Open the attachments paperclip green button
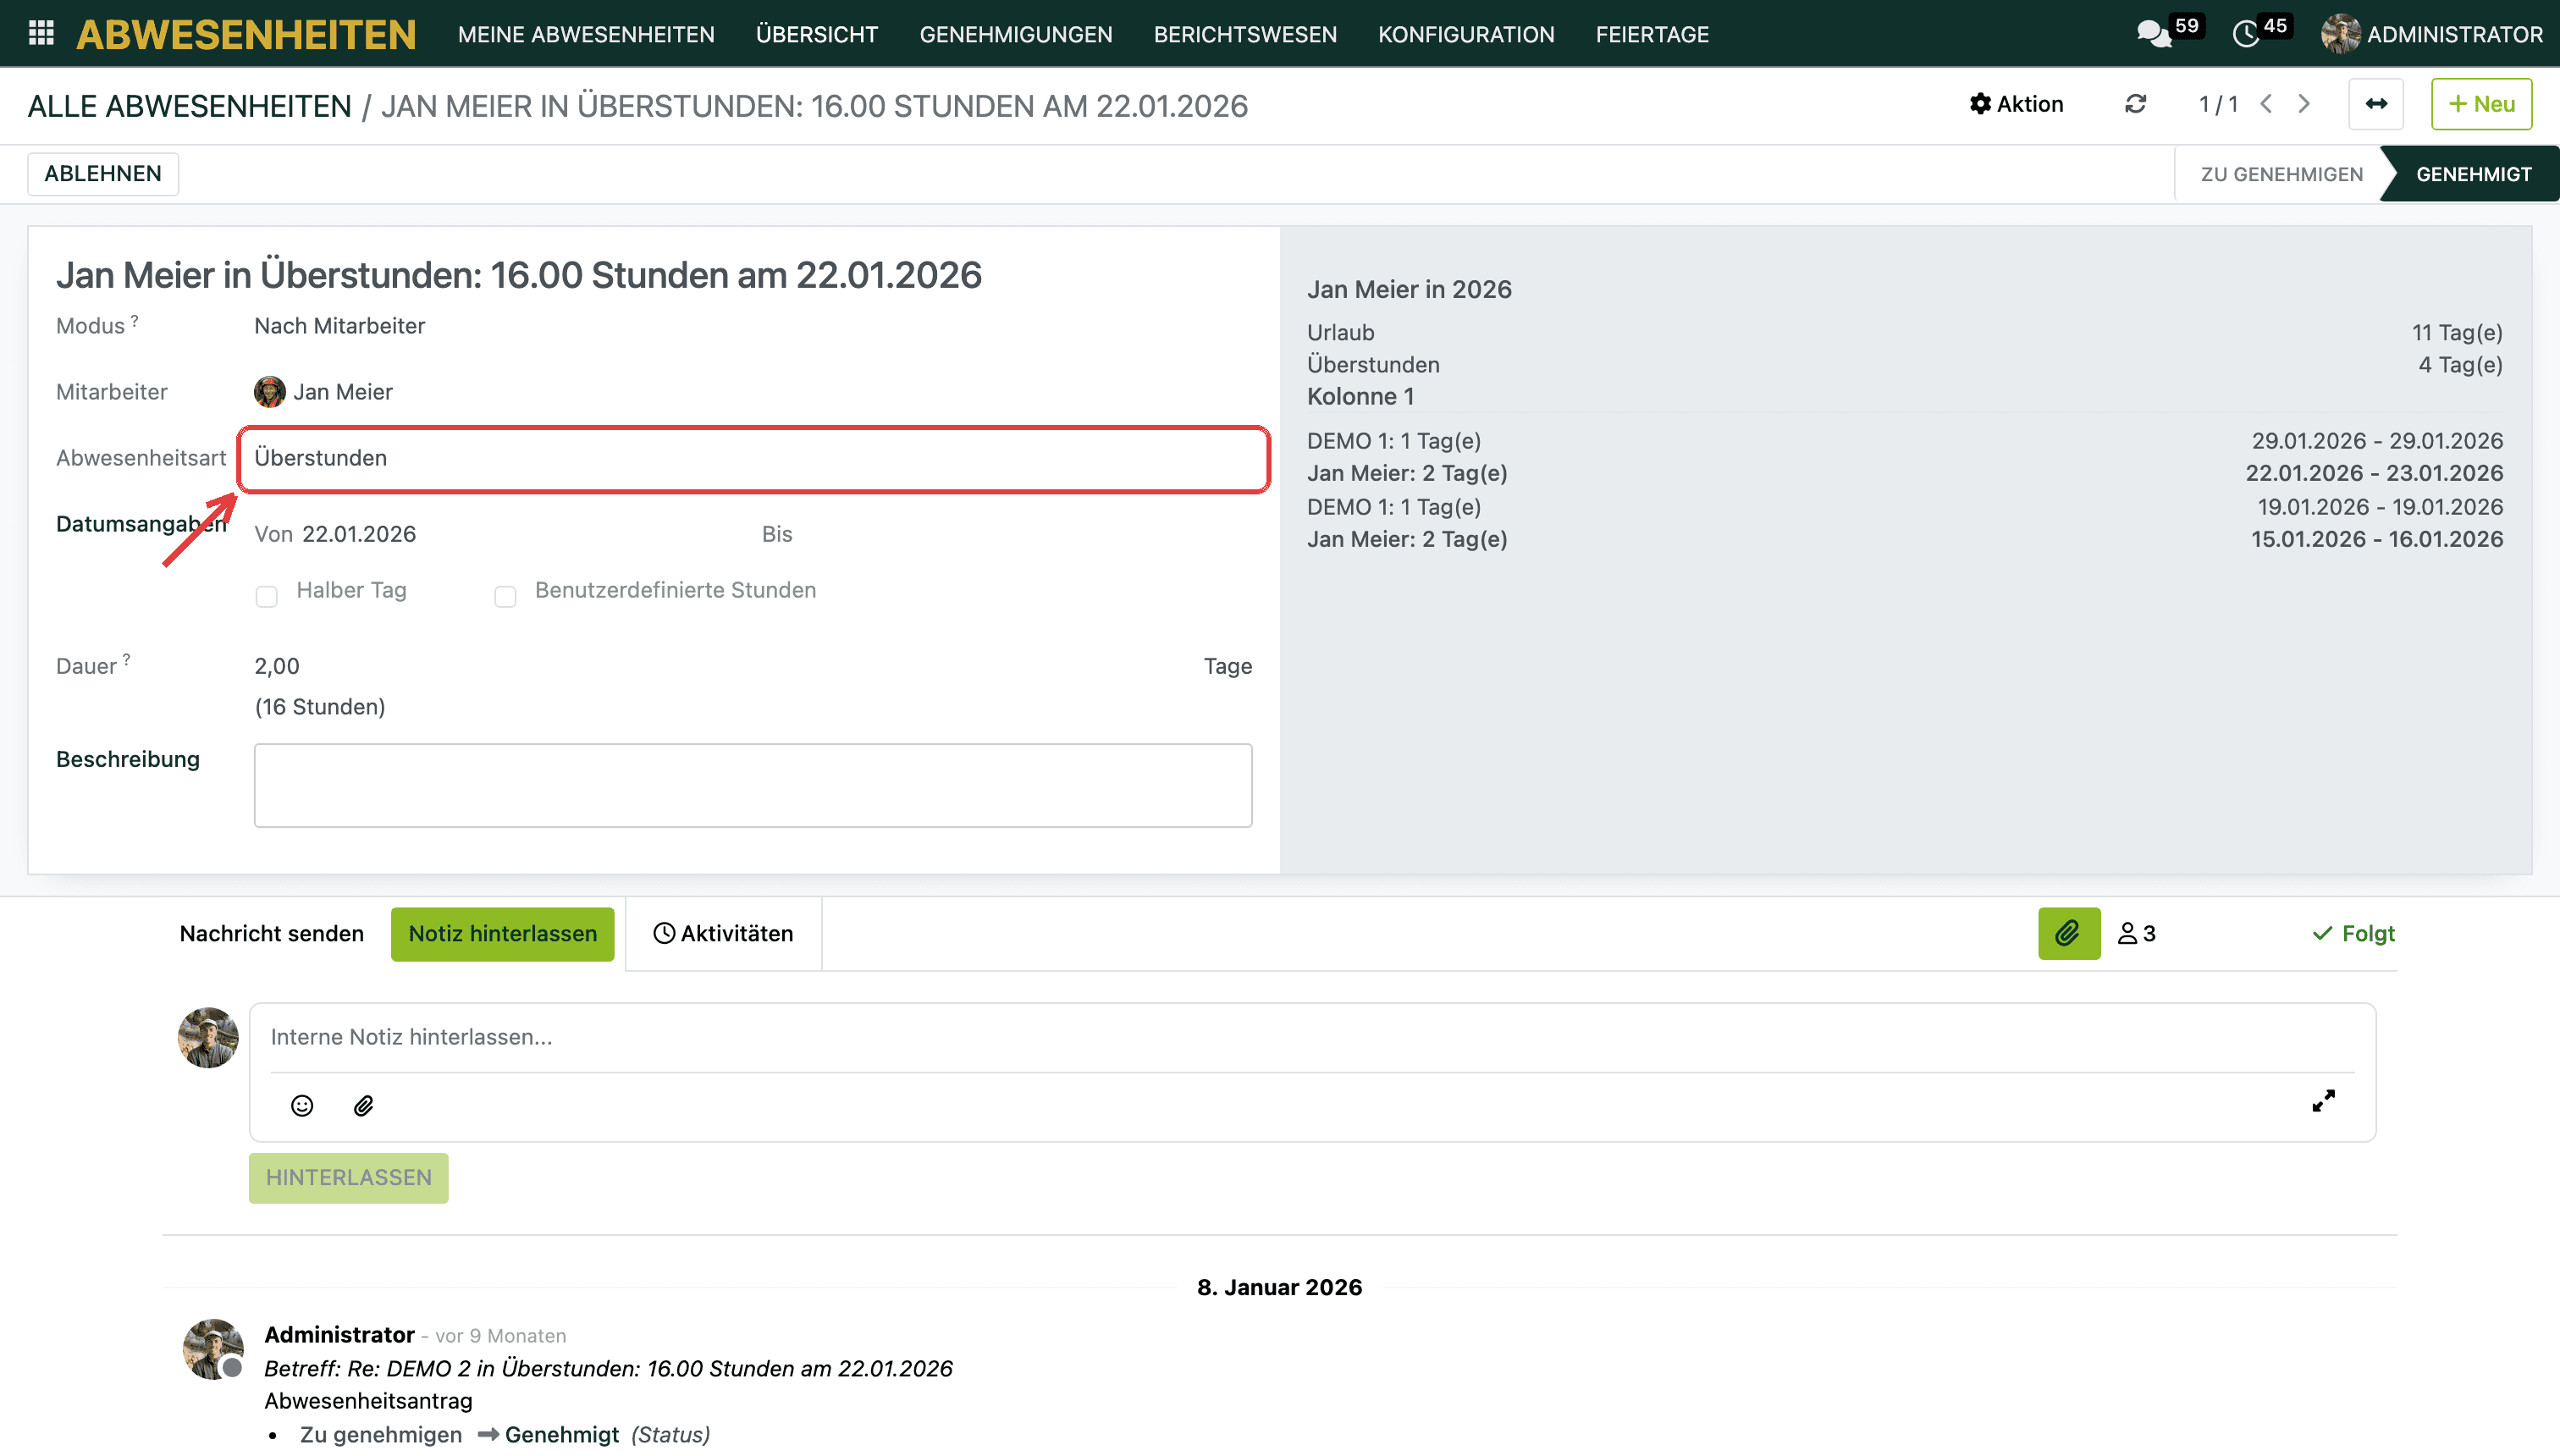The height and width of the screenshot is (1456, 2560). point(2069,933)
